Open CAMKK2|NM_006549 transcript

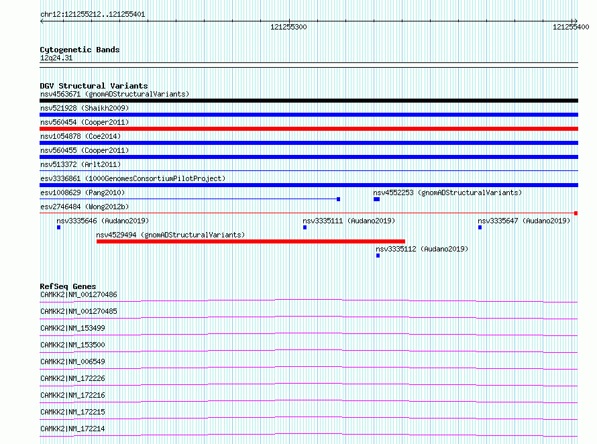click(x=72, y=362)
